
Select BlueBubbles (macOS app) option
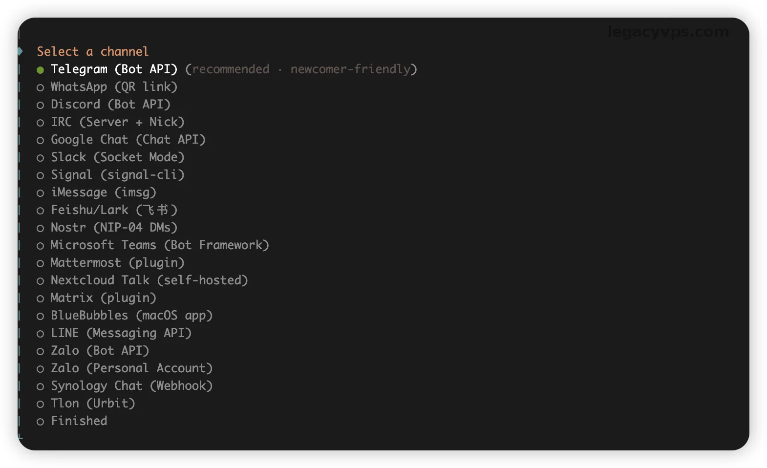(131, 316)
